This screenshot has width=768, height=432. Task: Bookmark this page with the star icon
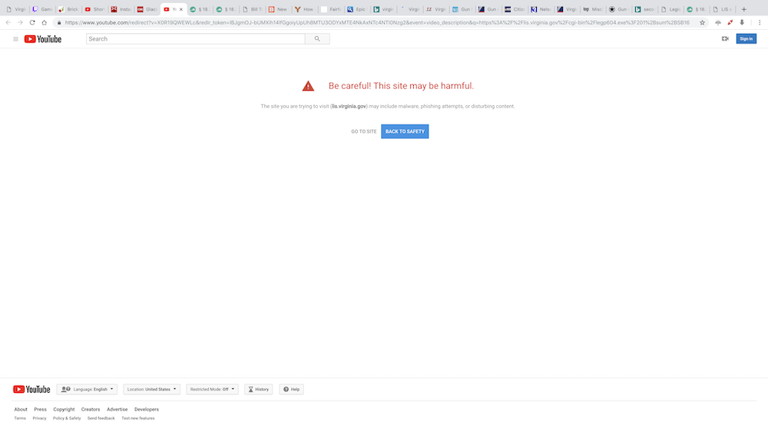pos(702,22)
